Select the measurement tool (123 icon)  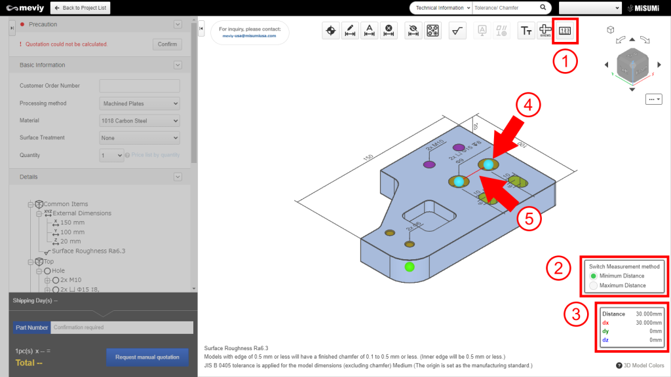[x=564, y=30]
